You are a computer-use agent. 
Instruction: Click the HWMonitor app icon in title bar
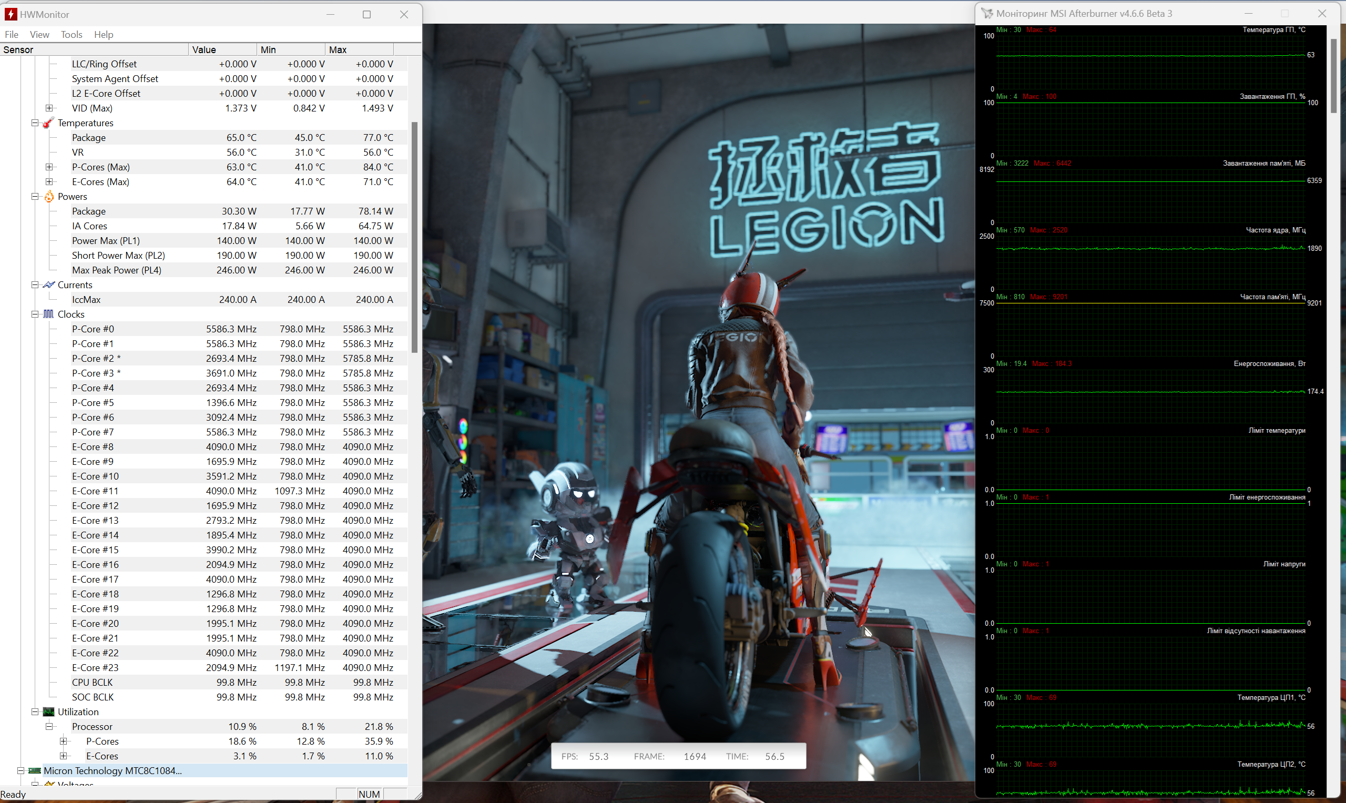[x=11, y=14]
